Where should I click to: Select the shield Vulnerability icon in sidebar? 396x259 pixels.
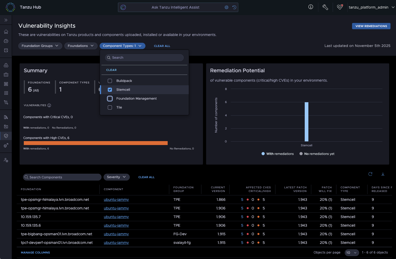pos(6,136)
